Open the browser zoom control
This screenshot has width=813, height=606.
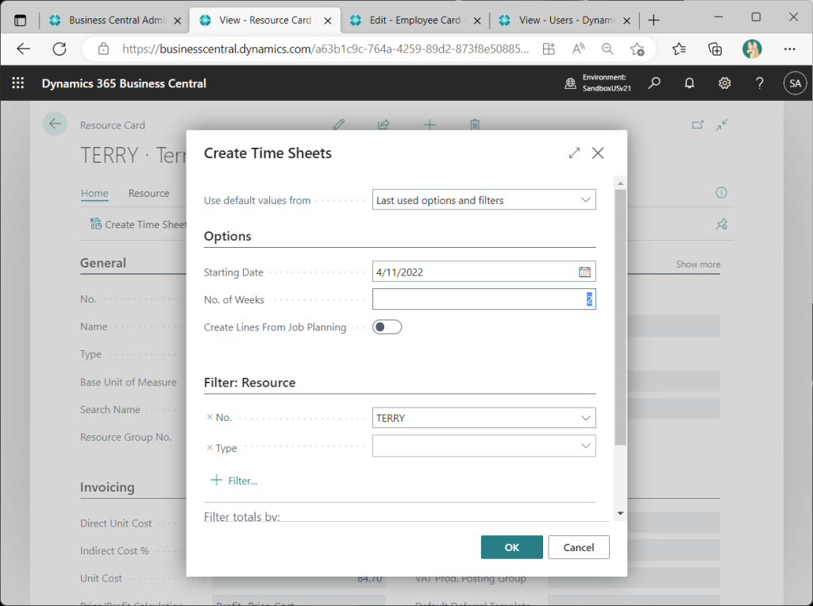point(607,49)
